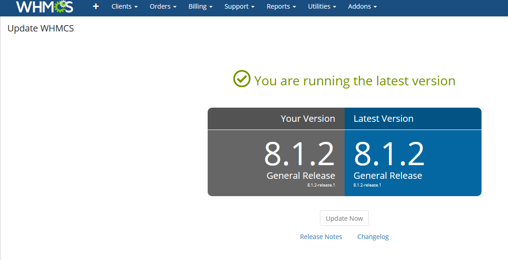
Task: Open the Billing dropdown
Action: 200,6
